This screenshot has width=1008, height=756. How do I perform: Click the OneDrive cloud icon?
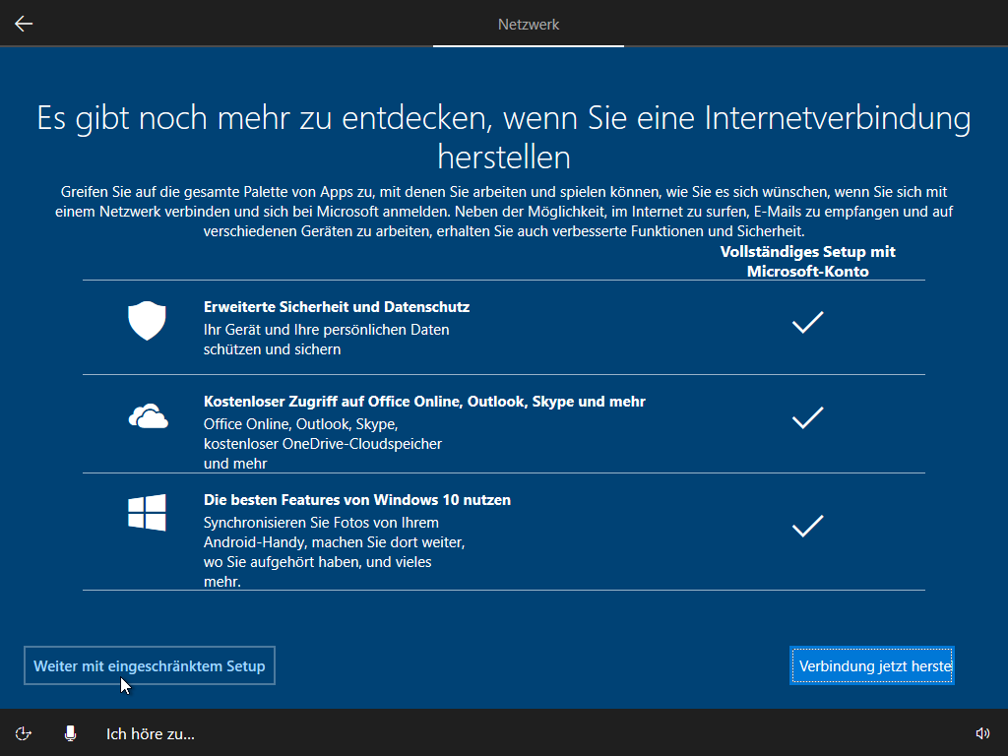click(x=149, y=416)
